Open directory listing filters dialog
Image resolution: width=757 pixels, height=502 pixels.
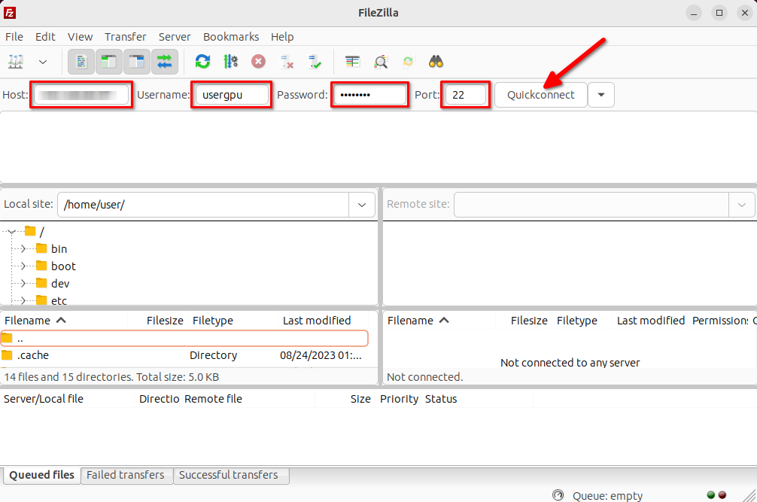[352, 61]
